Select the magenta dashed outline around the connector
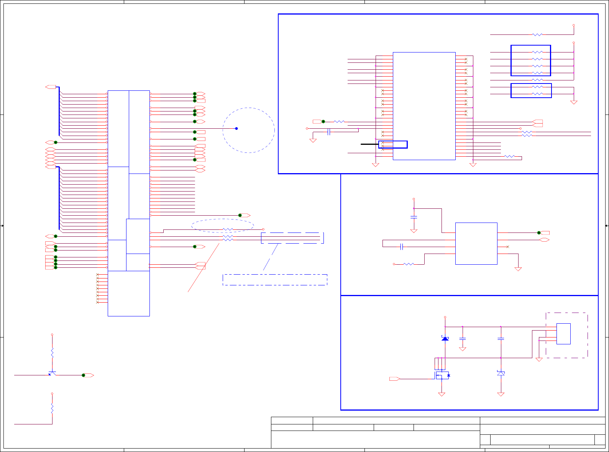Screen dimensions: 609x452 click(x=567, y=335)
